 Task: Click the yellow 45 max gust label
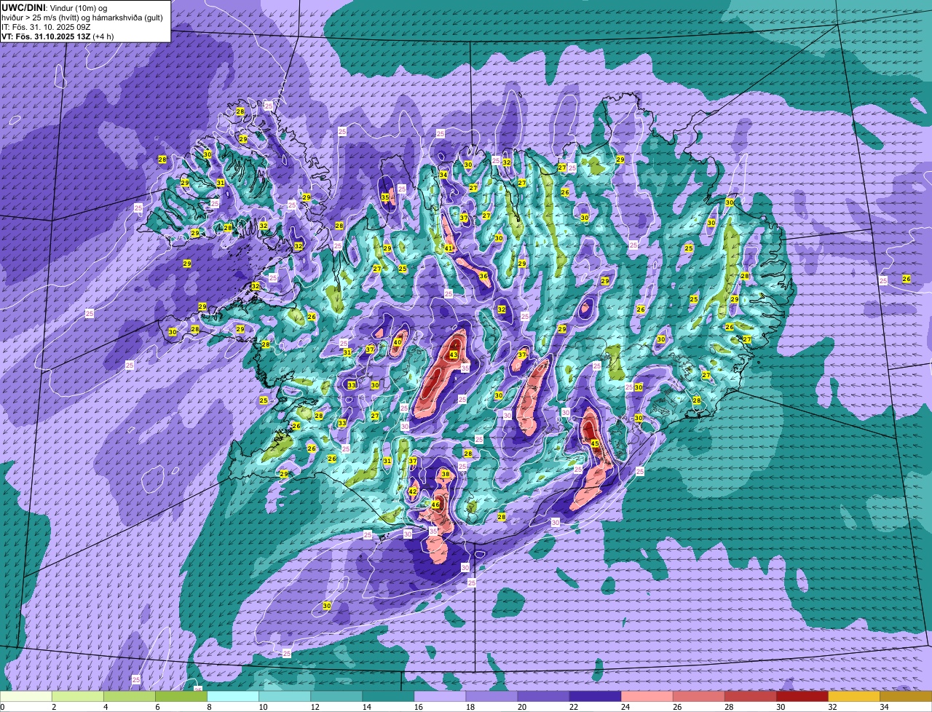pos(595,443)
